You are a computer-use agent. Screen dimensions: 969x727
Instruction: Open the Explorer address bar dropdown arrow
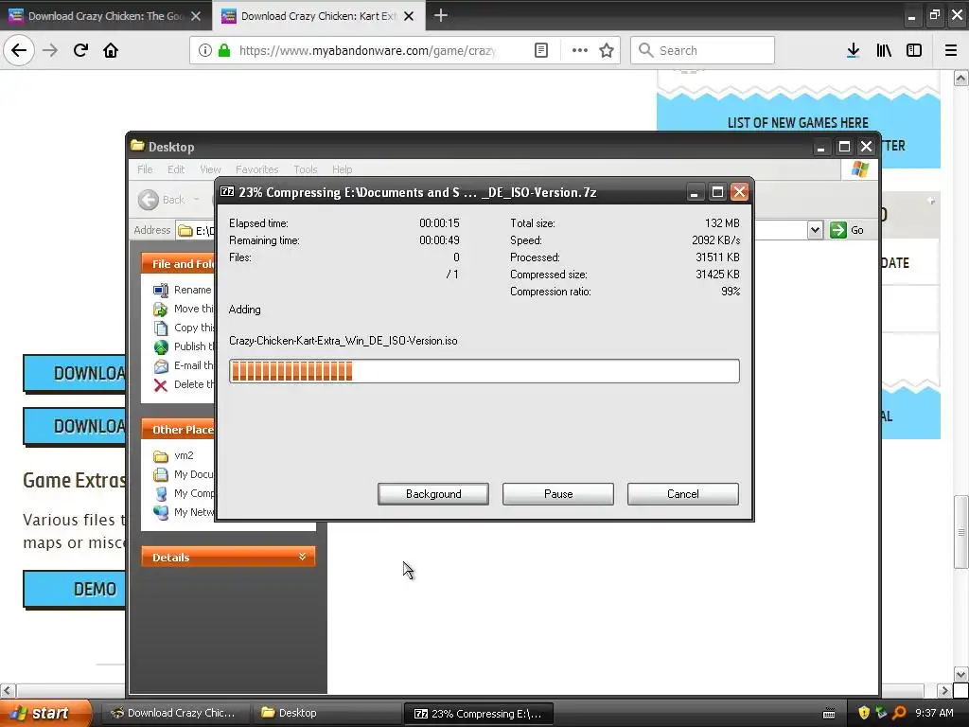pos(815,230)
